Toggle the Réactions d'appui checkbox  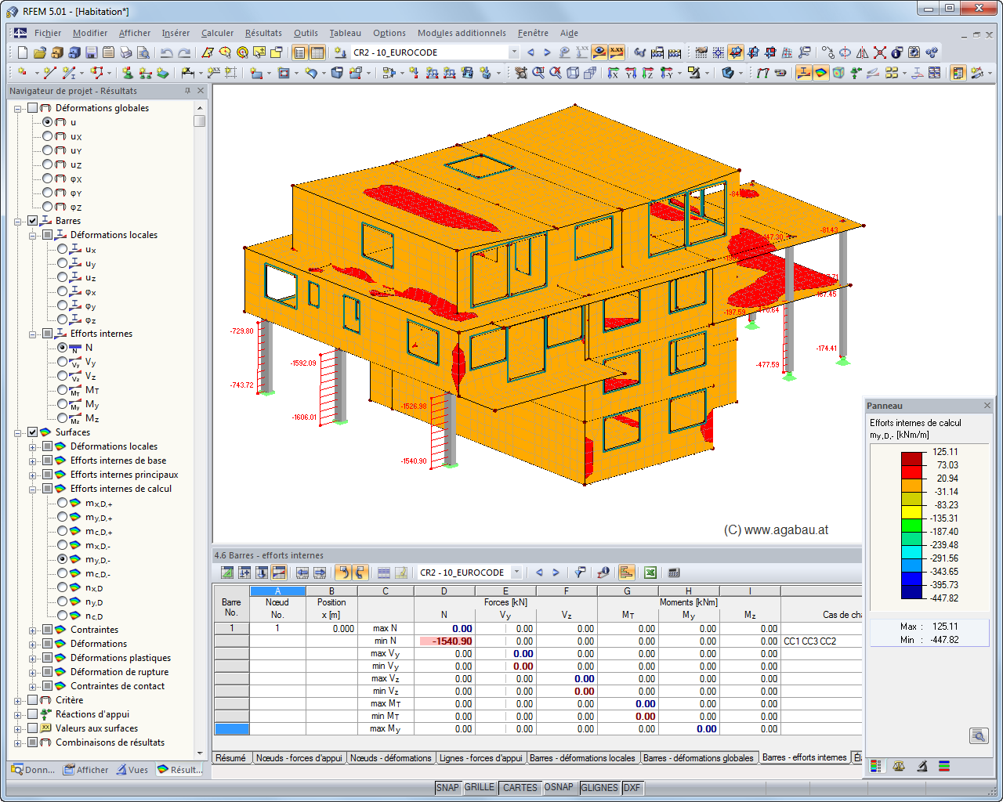[x=33, y=714]
